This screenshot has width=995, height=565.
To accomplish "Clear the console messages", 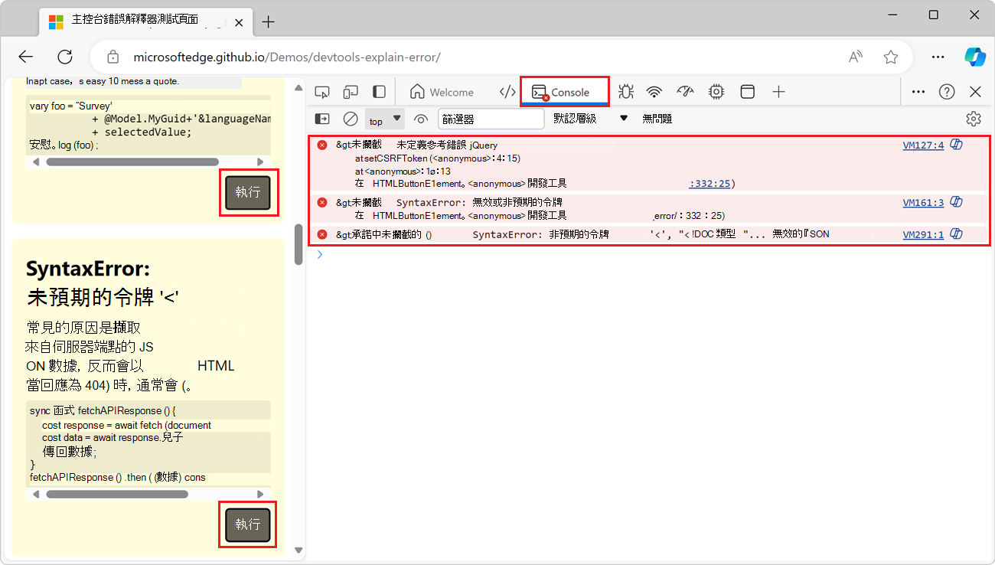I will pos(351,119).
